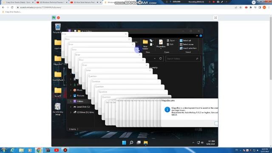Open the Windows 11 Start button
Image resolution: width=272 pixels, height=153 pixels.
tap(124, 143)
